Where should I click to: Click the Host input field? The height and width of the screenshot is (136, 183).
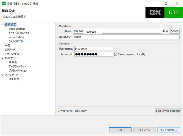click(x=117, y=31)
